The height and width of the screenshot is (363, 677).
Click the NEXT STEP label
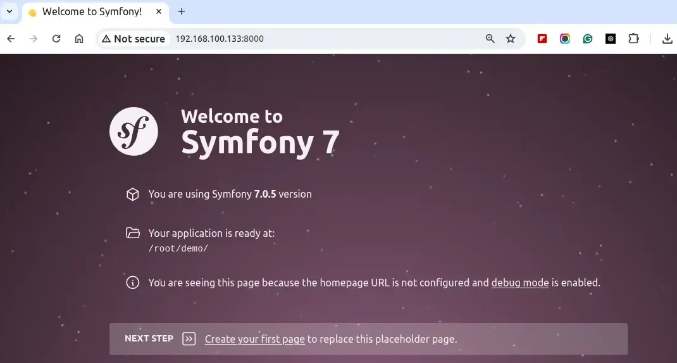149,338
